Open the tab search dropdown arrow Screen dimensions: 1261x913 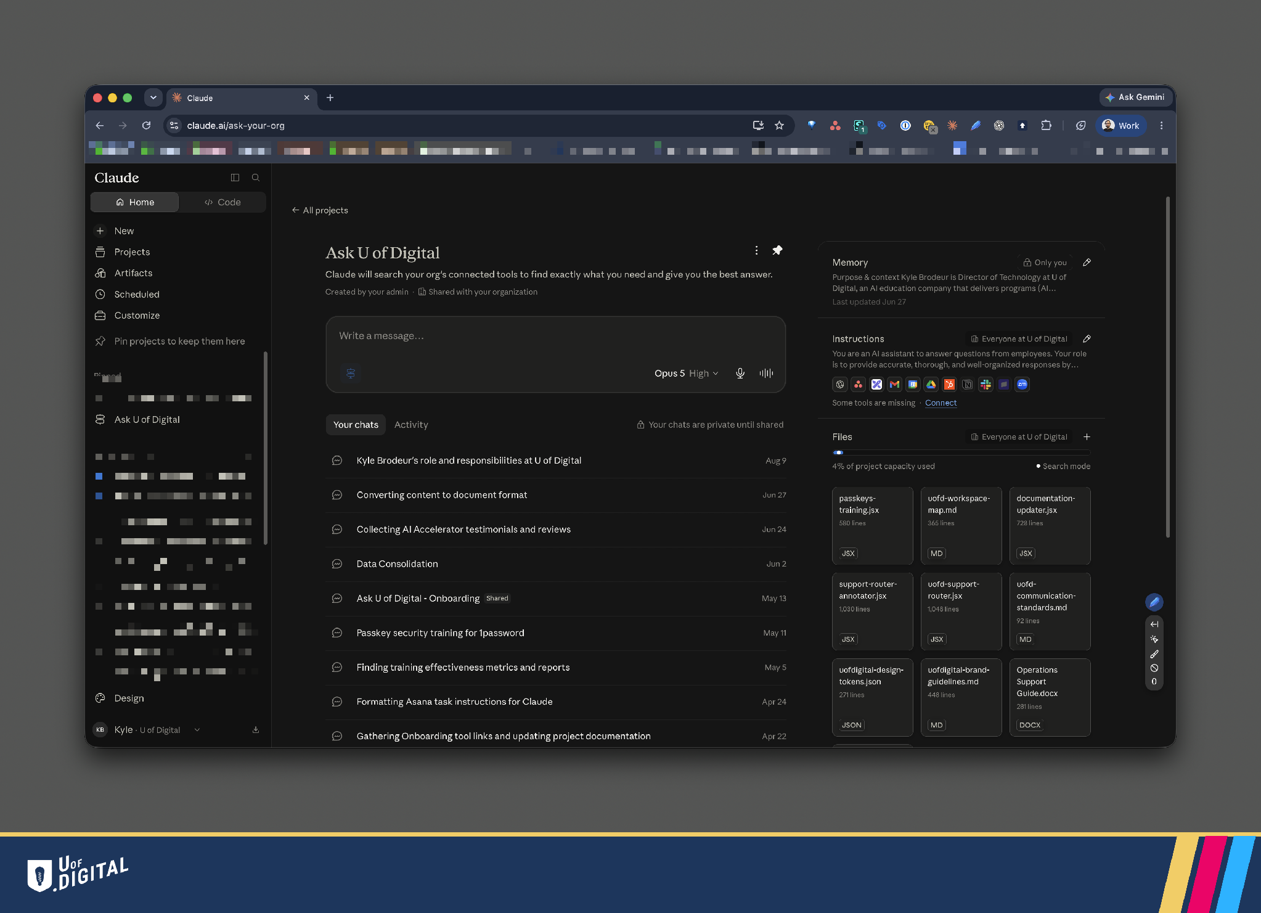[x=153, y=97]
